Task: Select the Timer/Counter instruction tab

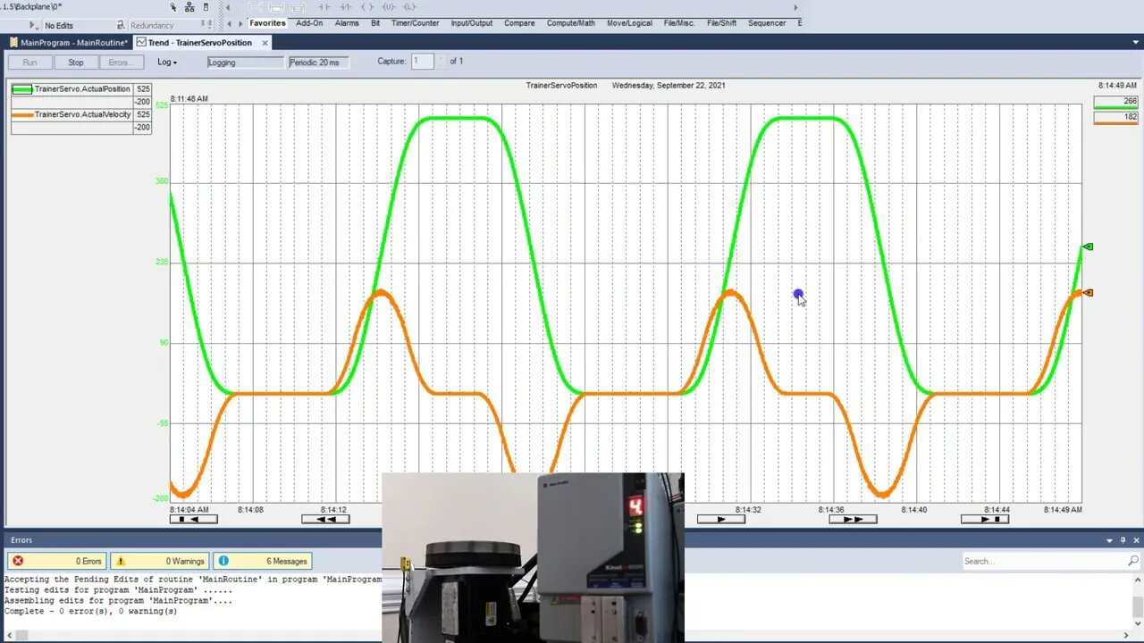Action: [x=415, y=22]
